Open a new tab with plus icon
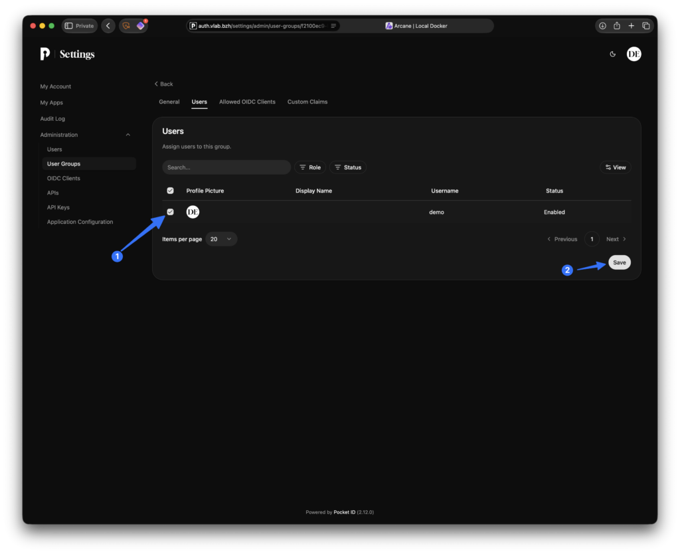680x554 pixels. (x=631, y=26)
